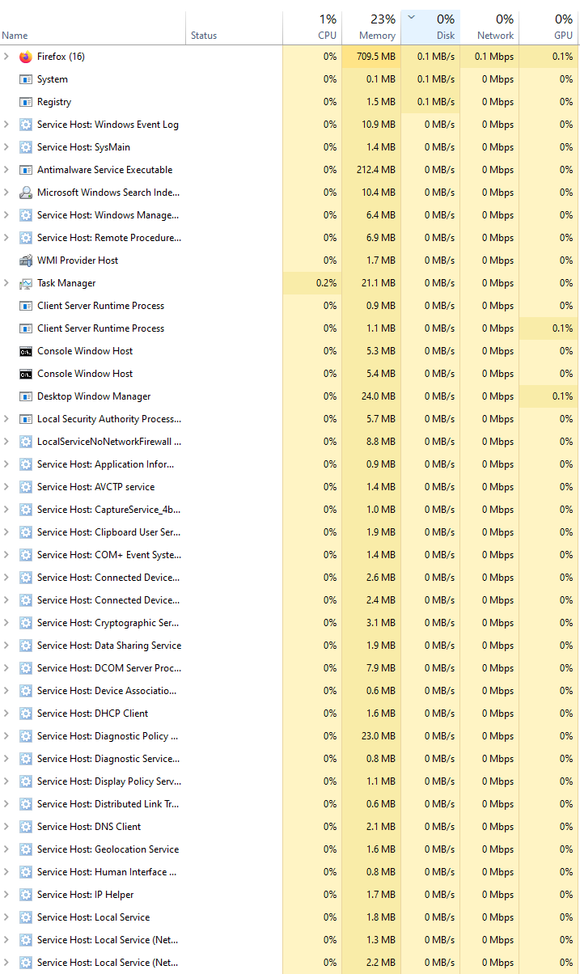Click the Service Host: SysMain gear icon
The height and width of the screenshot is (974, 580).
coord(25,147)
